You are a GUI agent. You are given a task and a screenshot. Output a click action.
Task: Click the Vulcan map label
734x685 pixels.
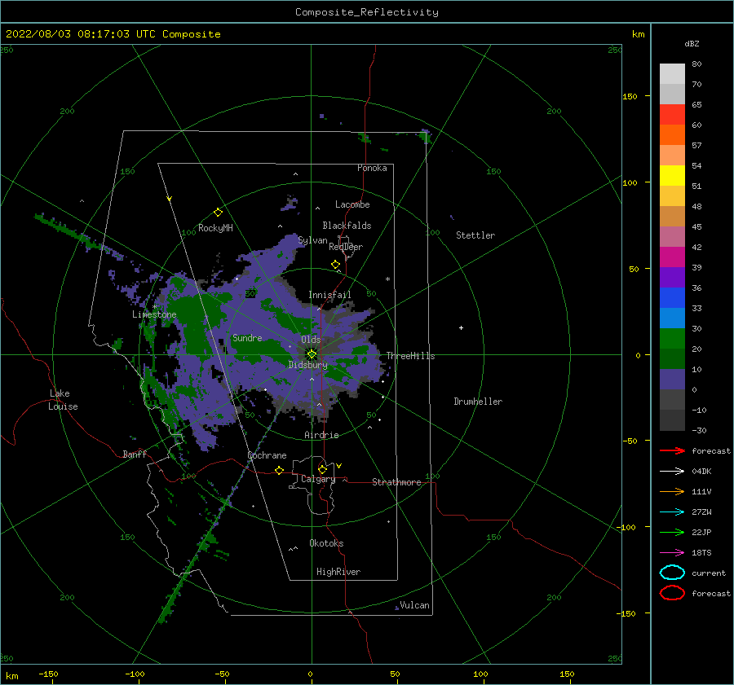click(x=414, y=605)
